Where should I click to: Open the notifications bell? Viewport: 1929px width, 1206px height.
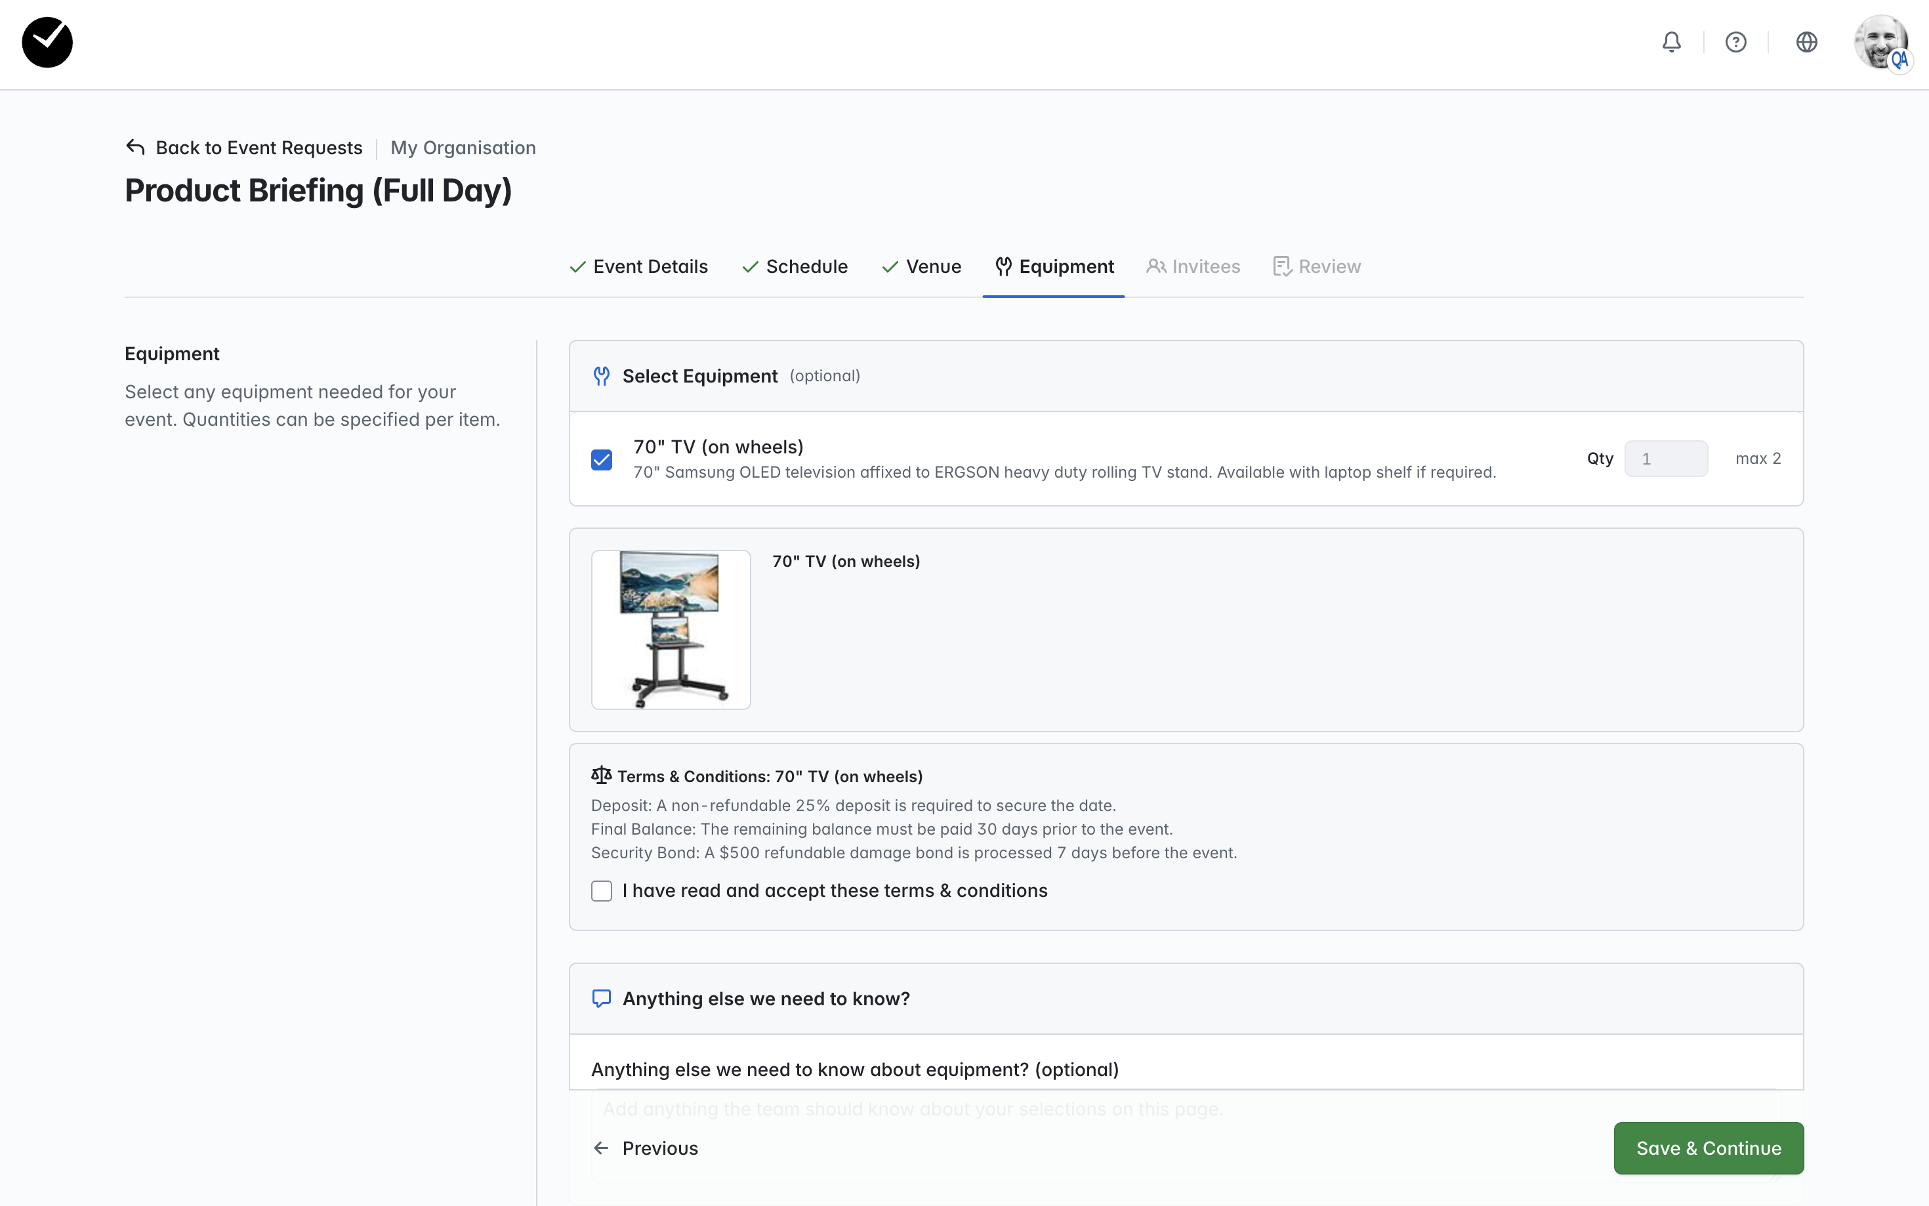tap(1671, 42)
